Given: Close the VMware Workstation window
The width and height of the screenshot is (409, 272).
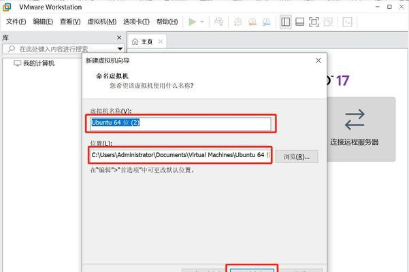Looking at the screenshot, I should (x=402, y=7).
